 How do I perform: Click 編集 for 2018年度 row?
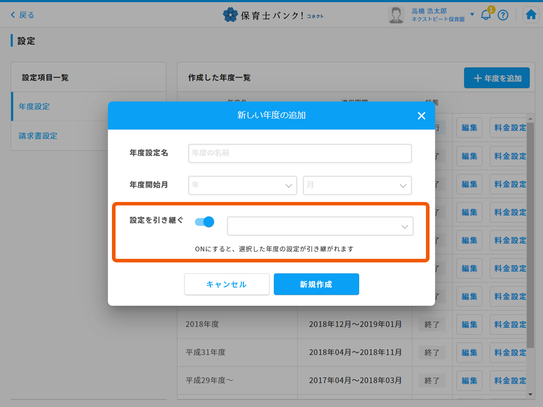469,325
